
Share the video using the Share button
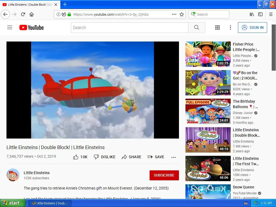[131, 157]
